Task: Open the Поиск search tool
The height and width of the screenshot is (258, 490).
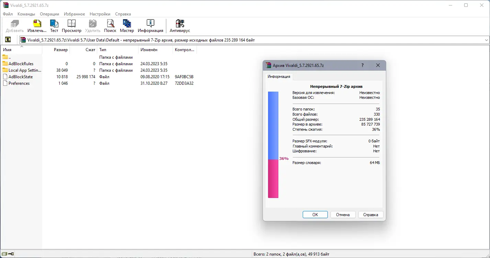Action: (110, 26)
